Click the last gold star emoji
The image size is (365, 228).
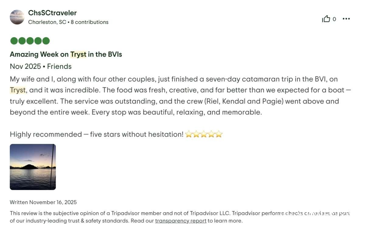tap(219, 134)
